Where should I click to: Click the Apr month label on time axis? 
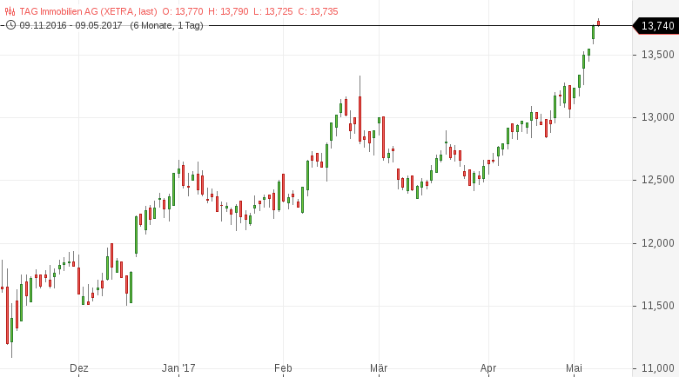tap(488, 368)
